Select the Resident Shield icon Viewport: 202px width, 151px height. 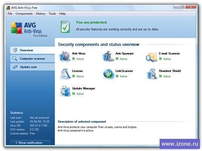[x=152, y=74]
